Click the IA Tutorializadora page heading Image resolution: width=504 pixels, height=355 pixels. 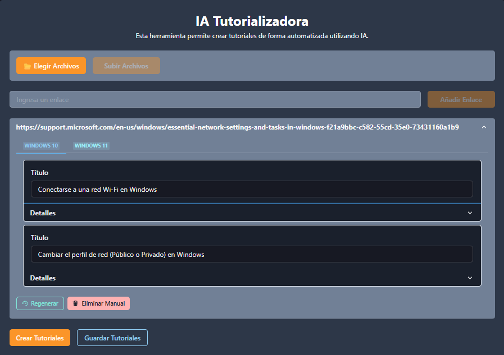pos(252,21)
